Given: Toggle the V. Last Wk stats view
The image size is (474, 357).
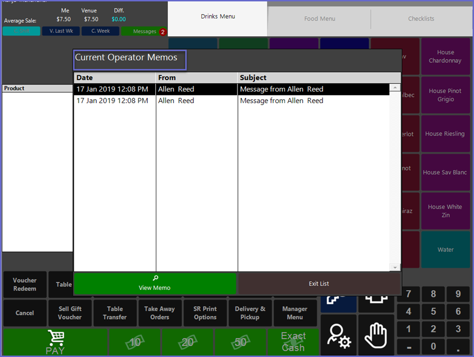Looking at the screenshot, I should point(61,31).
